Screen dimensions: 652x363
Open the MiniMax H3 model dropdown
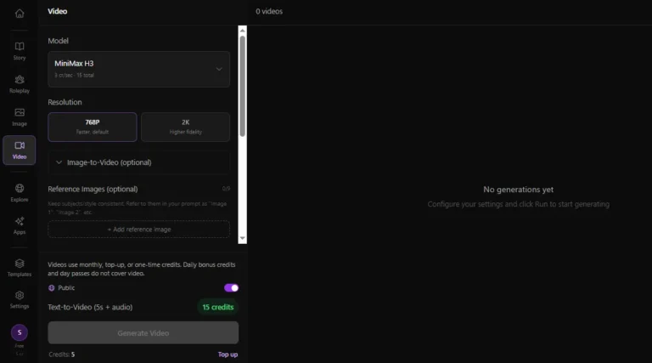pyautogui.click(x=139, y=69)
